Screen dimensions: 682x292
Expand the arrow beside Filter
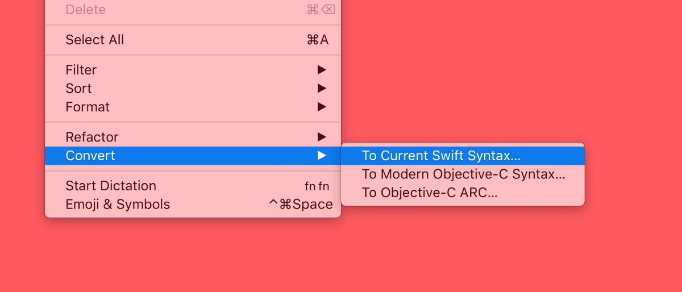coord(322,70)
